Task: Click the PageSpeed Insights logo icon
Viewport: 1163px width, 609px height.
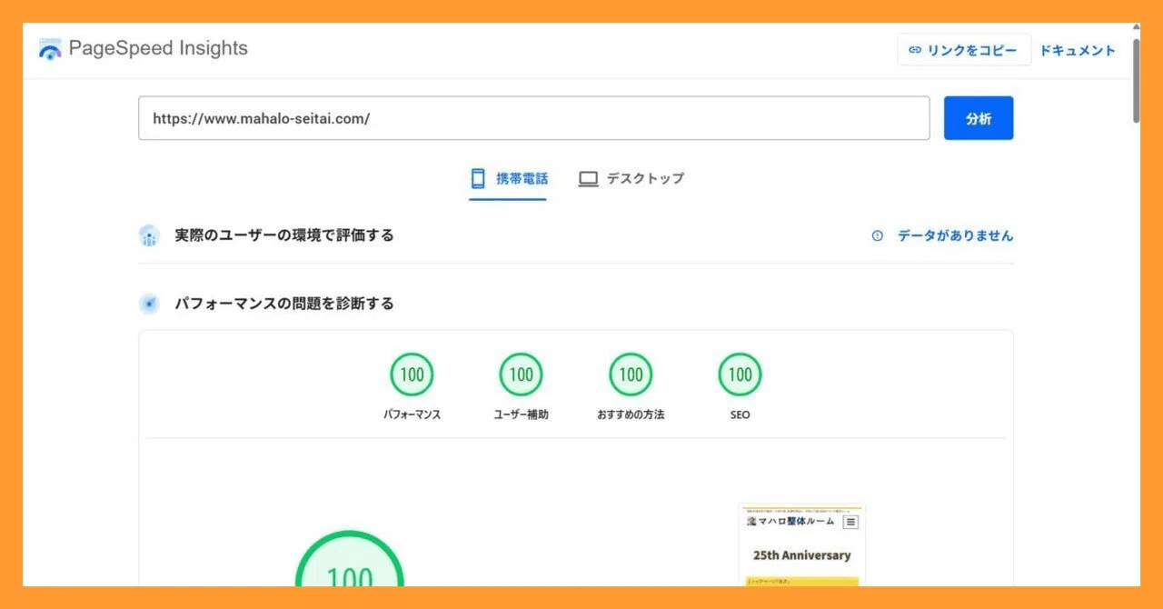Action: coord(50,50)
